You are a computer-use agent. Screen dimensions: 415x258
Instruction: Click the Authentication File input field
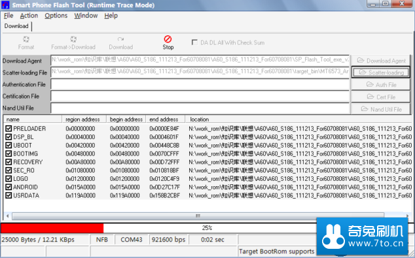click(200, 84)
